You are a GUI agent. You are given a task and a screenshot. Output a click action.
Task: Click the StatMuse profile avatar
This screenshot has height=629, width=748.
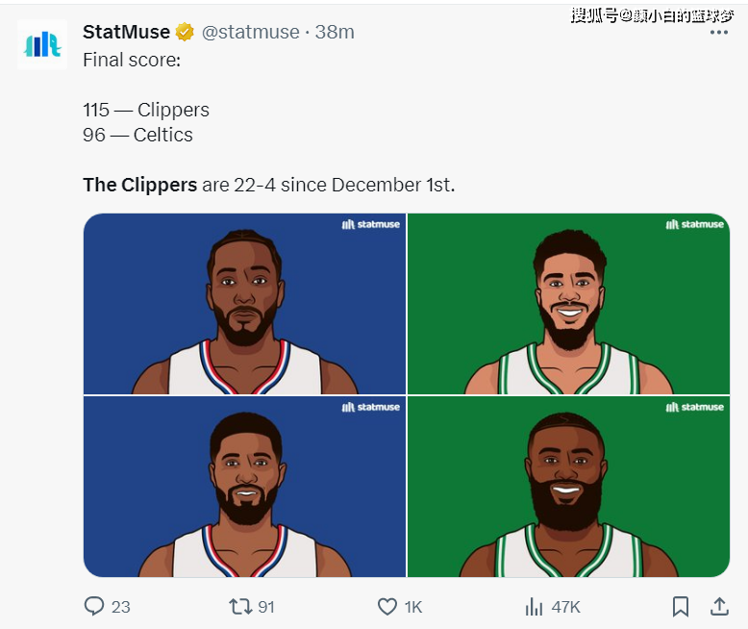point(42,45)
